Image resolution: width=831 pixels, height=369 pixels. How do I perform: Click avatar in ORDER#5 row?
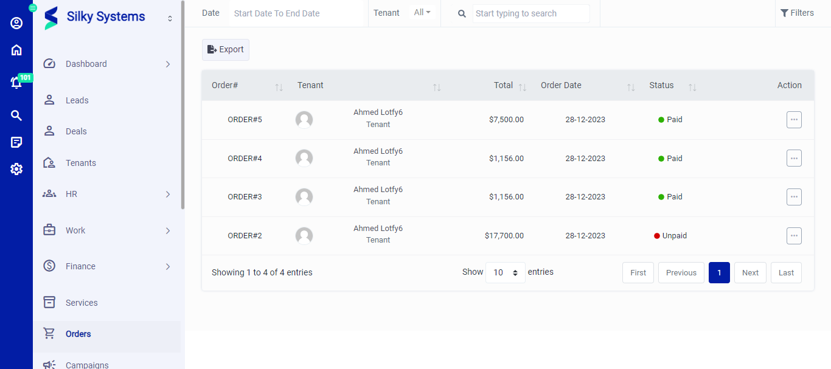coord(304,120)
